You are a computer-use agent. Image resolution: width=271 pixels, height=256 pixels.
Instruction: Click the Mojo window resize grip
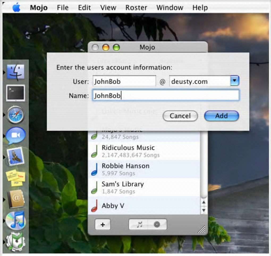tap(202, 229)
